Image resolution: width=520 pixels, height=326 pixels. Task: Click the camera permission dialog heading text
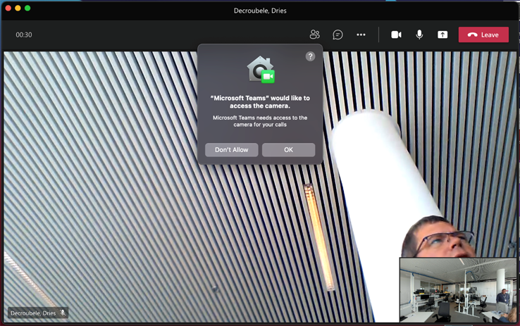click(x=260, y=102)
